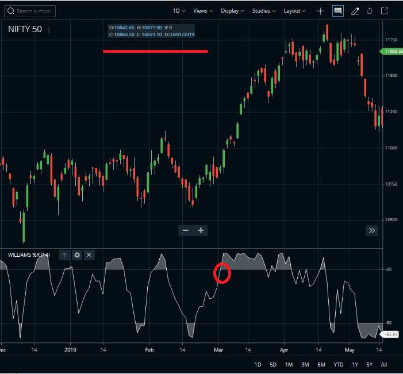Jump to latest with double-arrow button
Viewport: 403px width, 374px height.
(x=372, y=230)
